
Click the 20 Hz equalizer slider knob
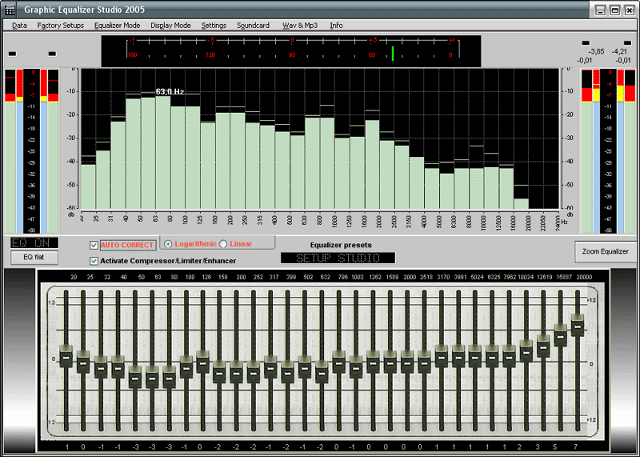(66, 356)
